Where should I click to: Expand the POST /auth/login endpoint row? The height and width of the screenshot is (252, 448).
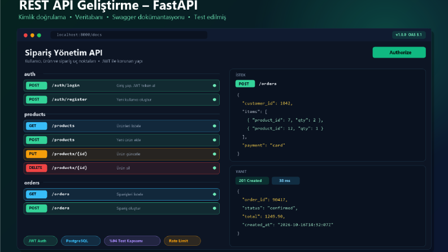click(121, 85)
